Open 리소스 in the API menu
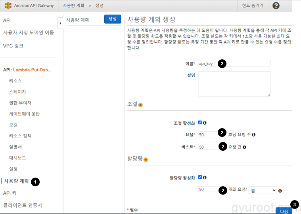Screen dimensions: 301x214 15,81
